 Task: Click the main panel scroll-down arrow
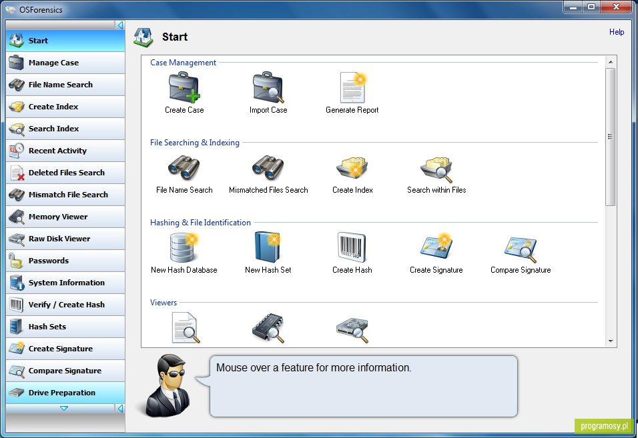pos(611,341)
